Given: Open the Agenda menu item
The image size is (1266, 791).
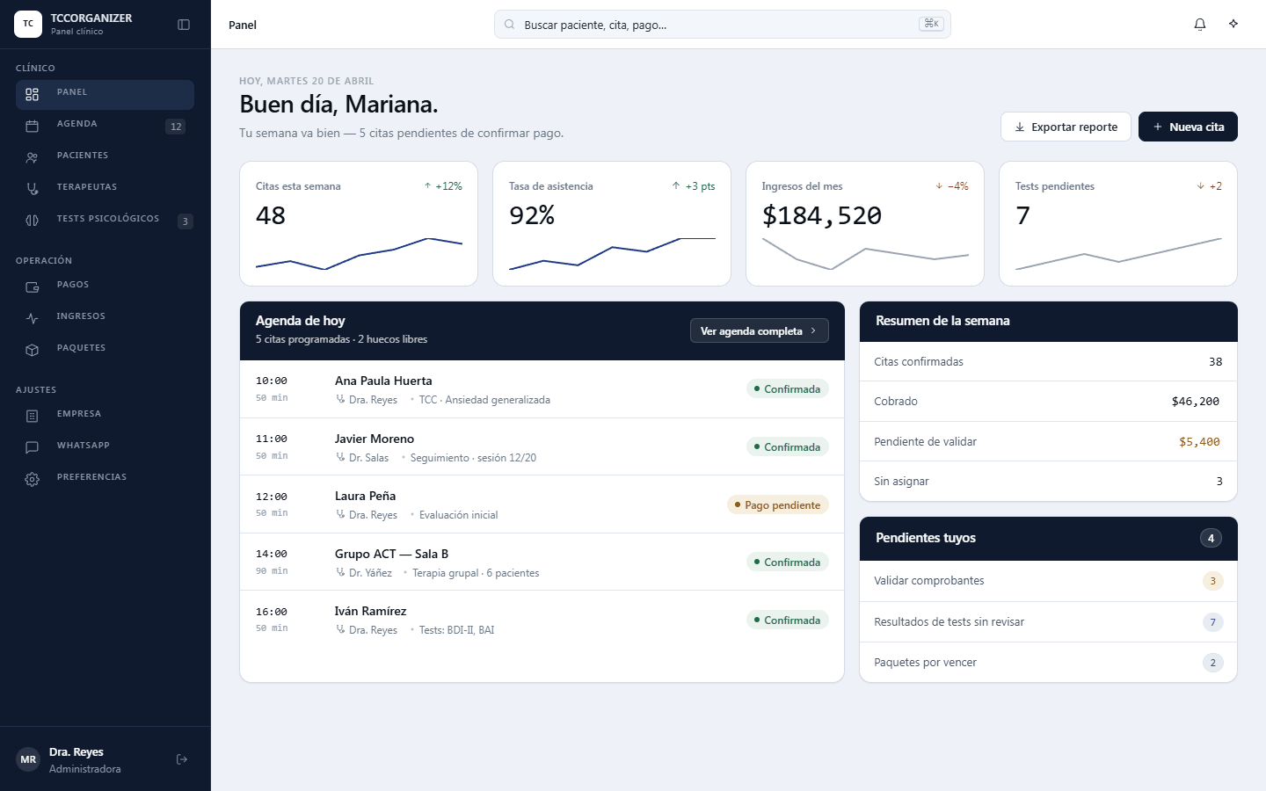Looking at the screenshot, I should 105,126.
